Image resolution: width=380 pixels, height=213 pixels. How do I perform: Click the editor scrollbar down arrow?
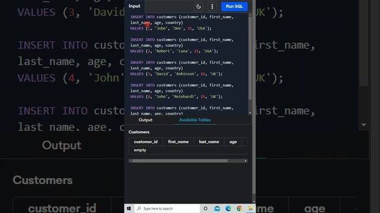pos(250,113)
